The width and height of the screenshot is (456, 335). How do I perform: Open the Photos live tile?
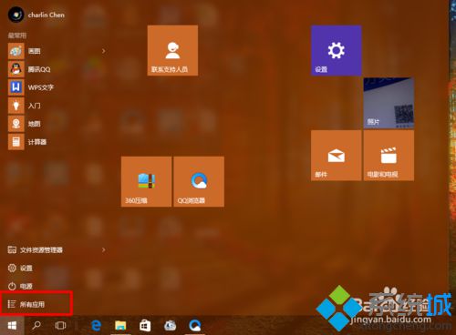389,103
